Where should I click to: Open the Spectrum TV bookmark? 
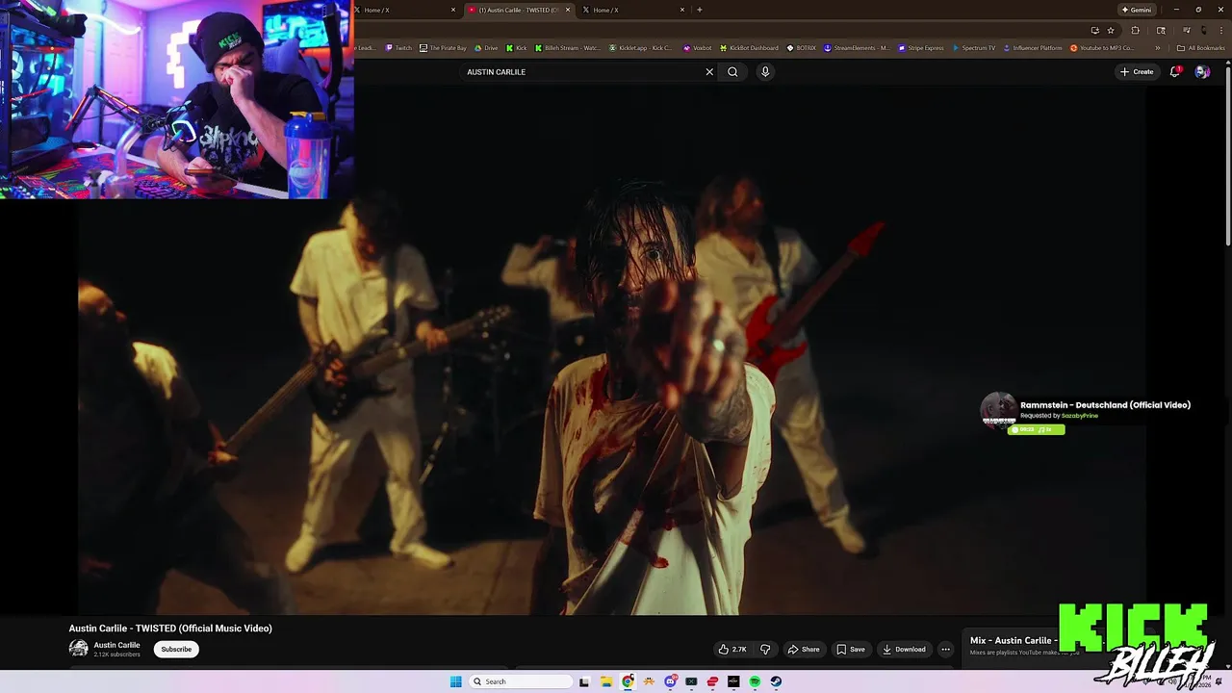[973, 48]
